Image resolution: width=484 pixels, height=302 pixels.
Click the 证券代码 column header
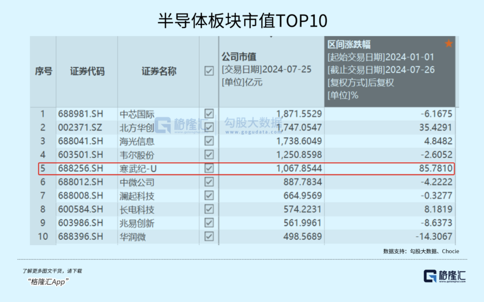[x=87, y=71]
